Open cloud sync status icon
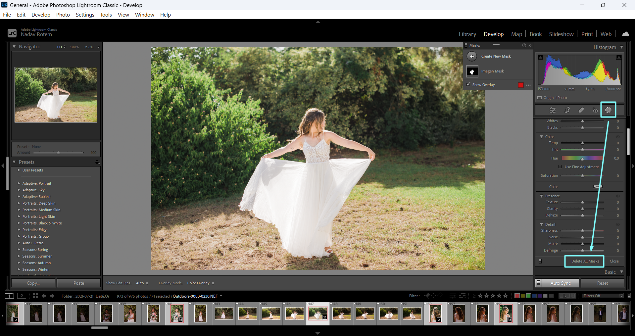Viewport: 635px width, 336px height. click(625, 34)
